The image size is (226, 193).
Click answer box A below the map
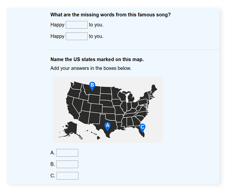[67, 153]
